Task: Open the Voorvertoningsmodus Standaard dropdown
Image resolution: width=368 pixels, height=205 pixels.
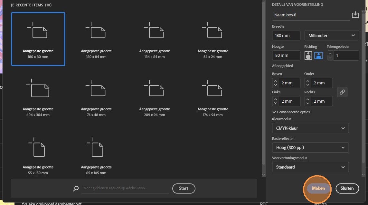Action: (x=310, y=167)
